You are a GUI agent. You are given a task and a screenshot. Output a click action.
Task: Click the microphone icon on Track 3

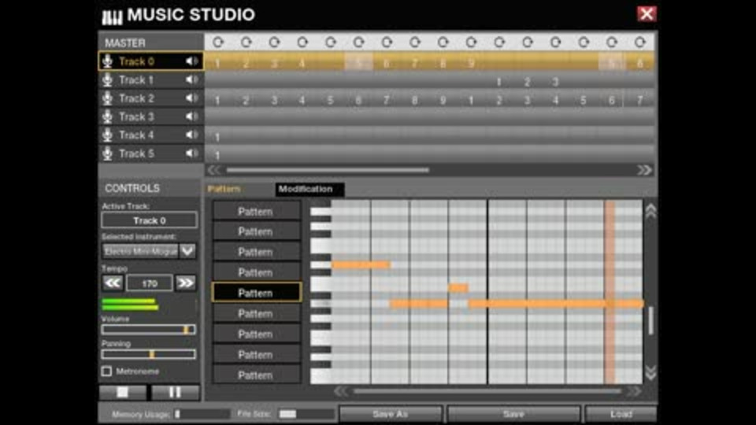108,116
